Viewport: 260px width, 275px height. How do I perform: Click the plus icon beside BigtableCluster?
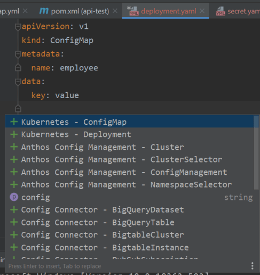14,235
